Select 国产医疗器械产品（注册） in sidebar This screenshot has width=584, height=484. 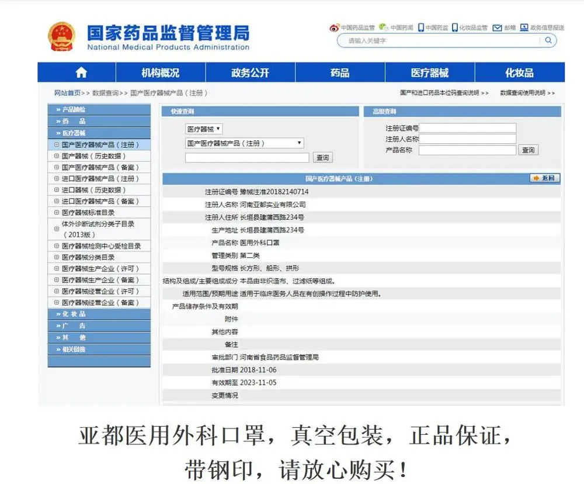[99, 145]
